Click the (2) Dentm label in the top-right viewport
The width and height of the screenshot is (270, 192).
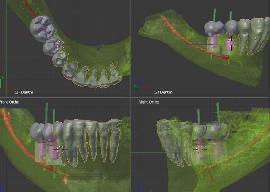coord(162,92)
